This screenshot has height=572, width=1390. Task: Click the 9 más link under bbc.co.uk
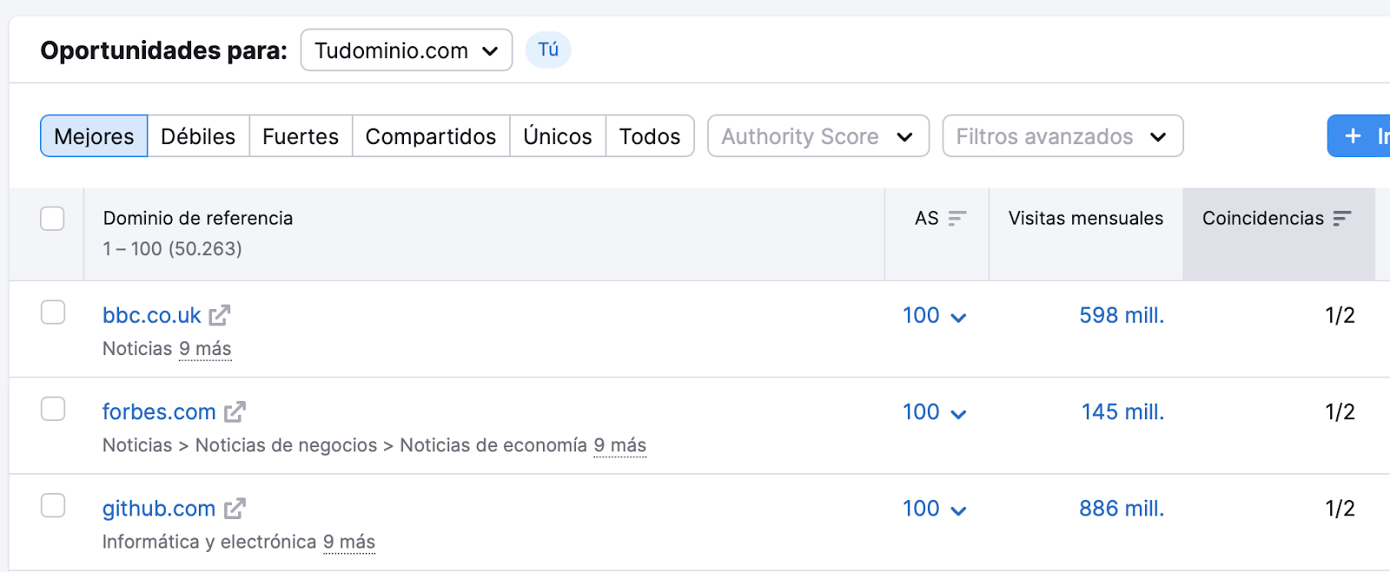coord(205,348)
